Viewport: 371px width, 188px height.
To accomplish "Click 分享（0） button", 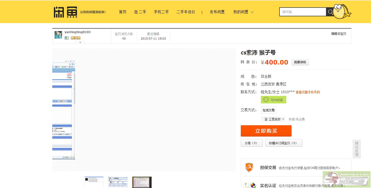I will [x=252, y=143].
